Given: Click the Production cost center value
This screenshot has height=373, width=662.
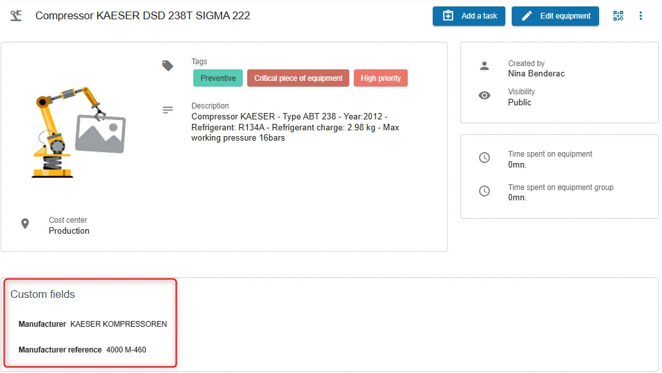Looking at the screenshot, I should [69, 231].
